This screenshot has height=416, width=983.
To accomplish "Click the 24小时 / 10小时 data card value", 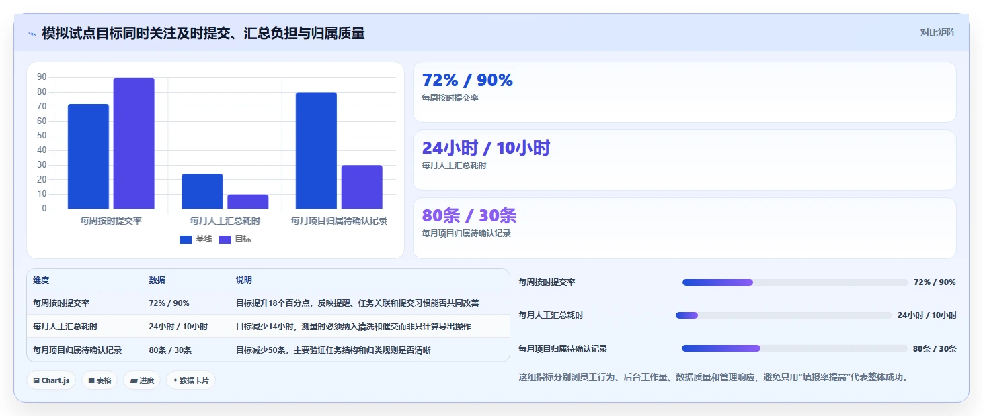I will [486, 148].
